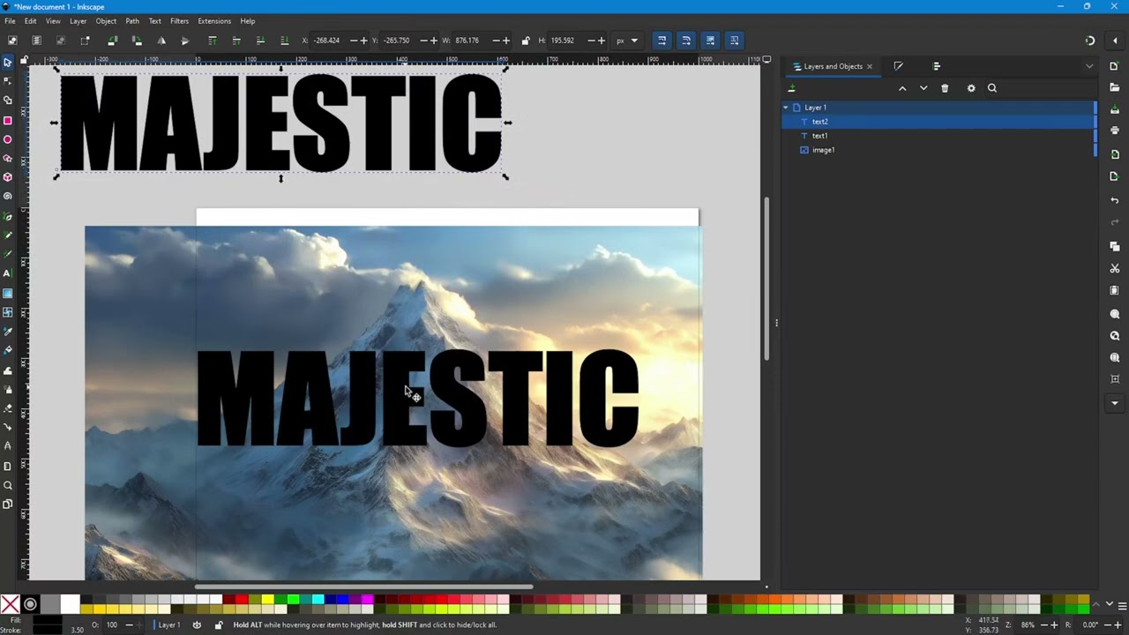
Task: Open the Path menu
Action: point(132,21)
